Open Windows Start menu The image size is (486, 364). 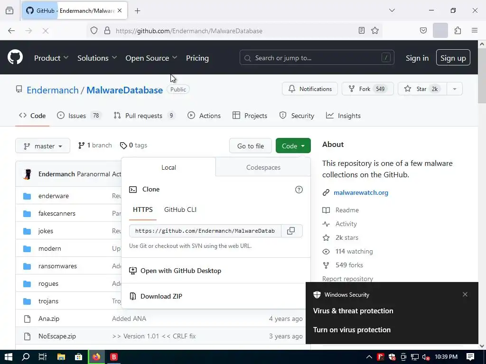pos(9,357)
